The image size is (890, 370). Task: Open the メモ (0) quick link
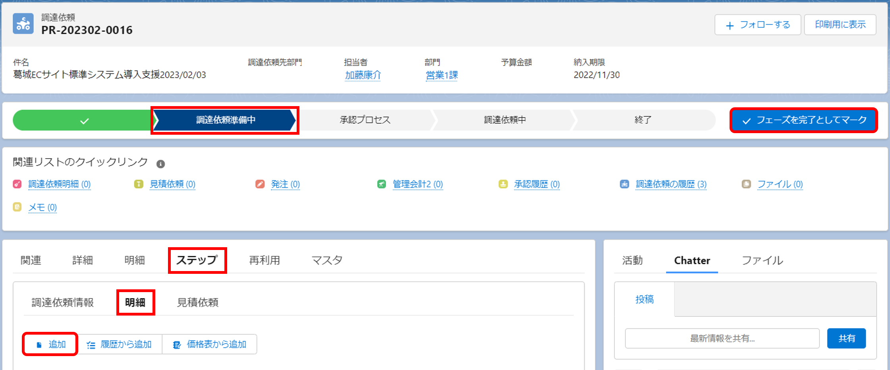42,207
